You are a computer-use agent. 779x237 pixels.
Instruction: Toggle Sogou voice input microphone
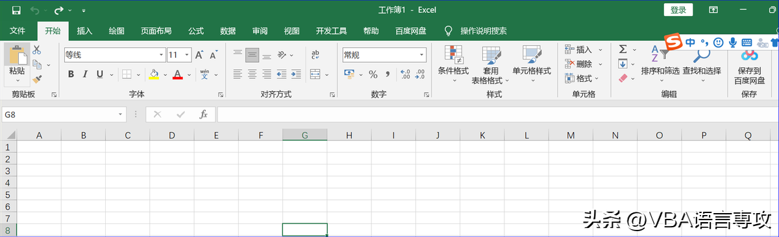(x=732, y=42)
